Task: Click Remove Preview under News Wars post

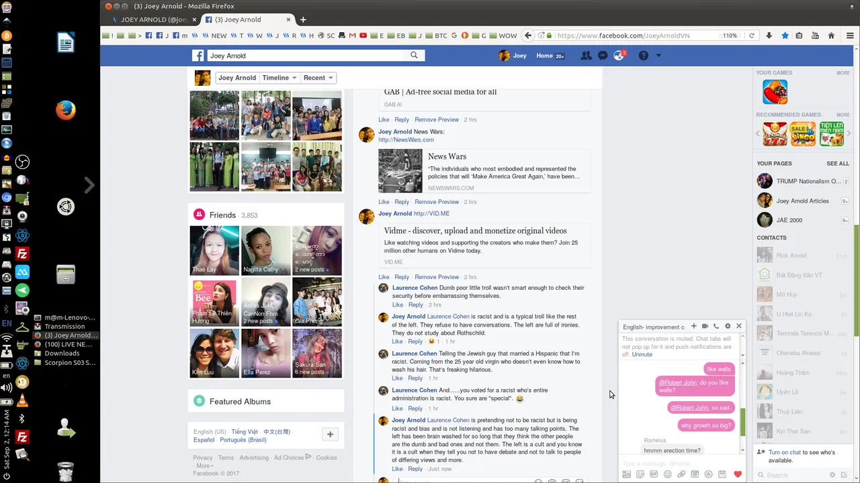Action: click(437, 201)
